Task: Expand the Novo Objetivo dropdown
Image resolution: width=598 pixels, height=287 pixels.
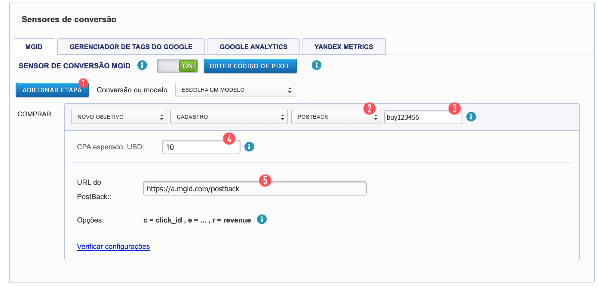Action: coord(119,117)
